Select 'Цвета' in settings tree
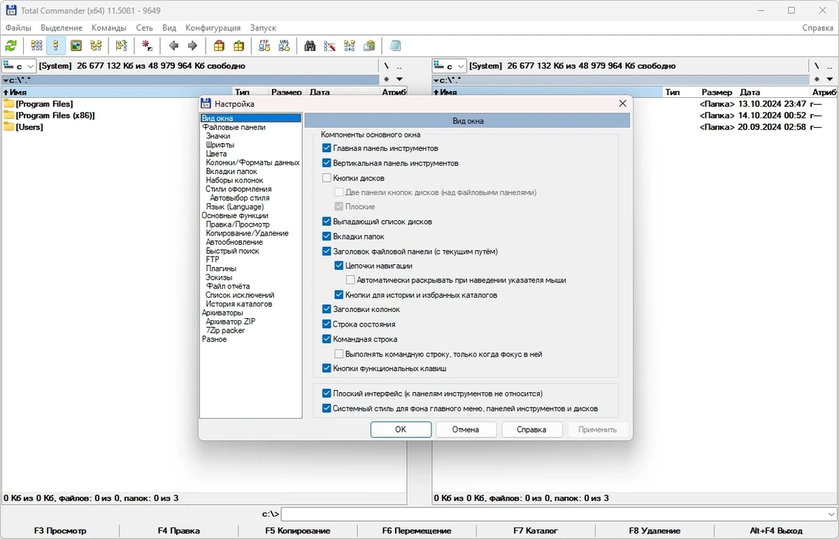The height and width of the screenshot is (539, 839). [x=216, y=154]
